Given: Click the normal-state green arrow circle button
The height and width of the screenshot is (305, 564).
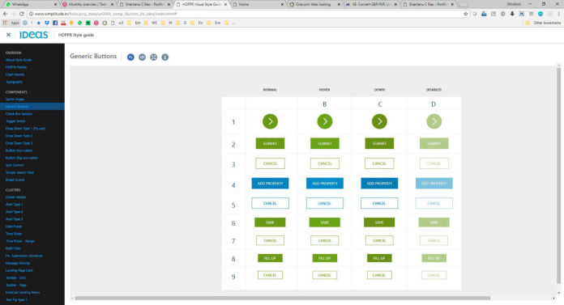Looking at the screenshot, I should tap(270, 121).
